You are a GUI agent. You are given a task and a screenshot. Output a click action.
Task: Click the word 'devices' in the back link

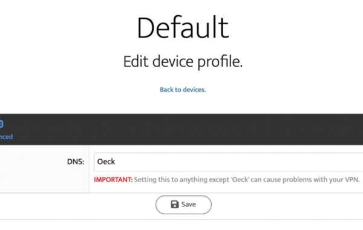point(194,90)
